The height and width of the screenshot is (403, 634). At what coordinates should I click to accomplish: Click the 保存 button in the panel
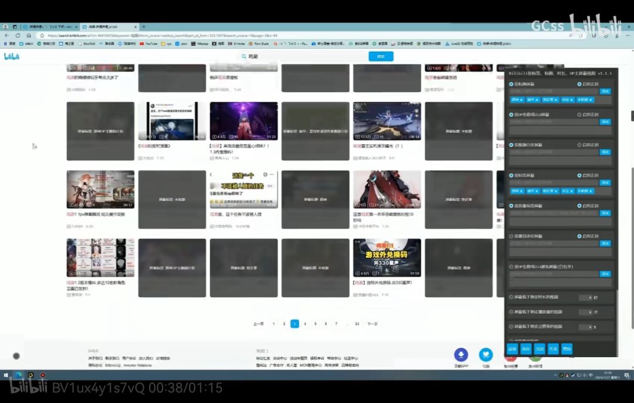tap(525, 349)
